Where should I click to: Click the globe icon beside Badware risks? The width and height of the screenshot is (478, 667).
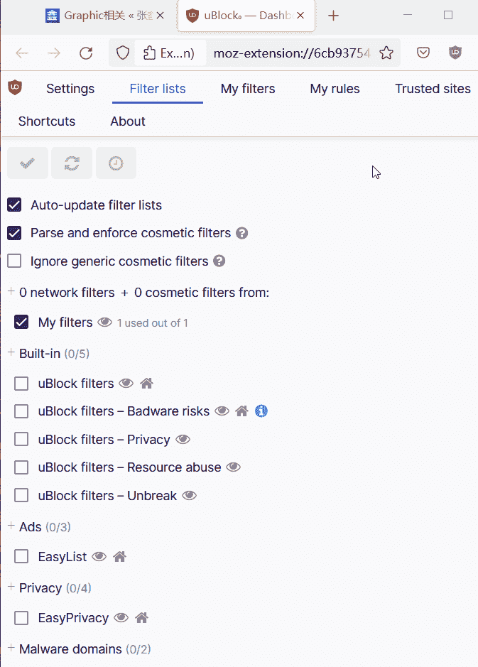click(261, 411)
